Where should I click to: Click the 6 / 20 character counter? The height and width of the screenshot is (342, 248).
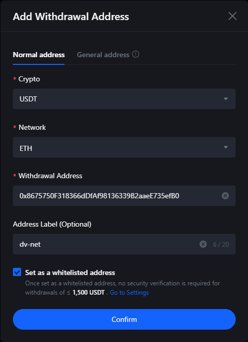pyautogui.click(x=221, y=244)
